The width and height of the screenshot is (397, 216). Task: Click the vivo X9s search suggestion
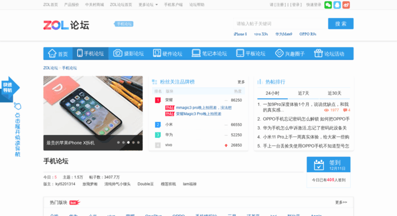coord(261,34)
